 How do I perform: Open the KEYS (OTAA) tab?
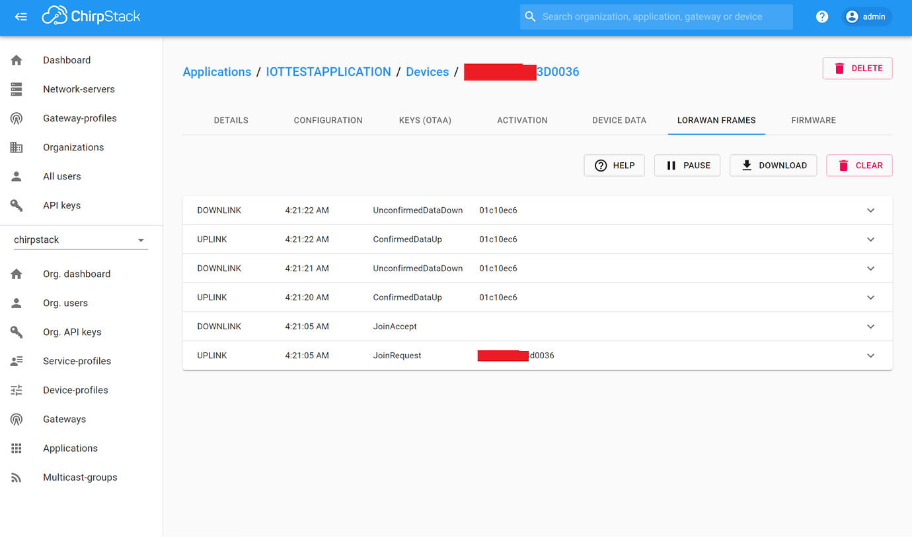click(x=425, y=120)
